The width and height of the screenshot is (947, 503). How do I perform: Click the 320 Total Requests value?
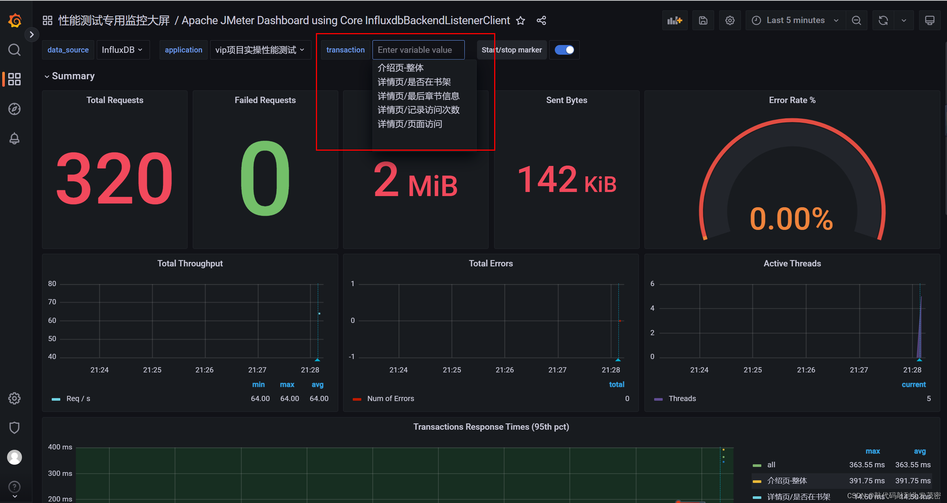click(115, 178)
